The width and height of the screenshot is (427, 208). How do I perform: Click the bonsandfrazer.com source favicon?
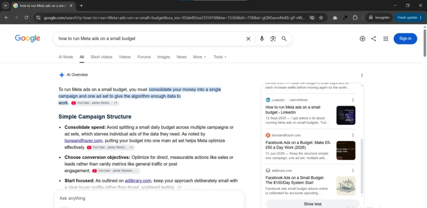(268, 135)
